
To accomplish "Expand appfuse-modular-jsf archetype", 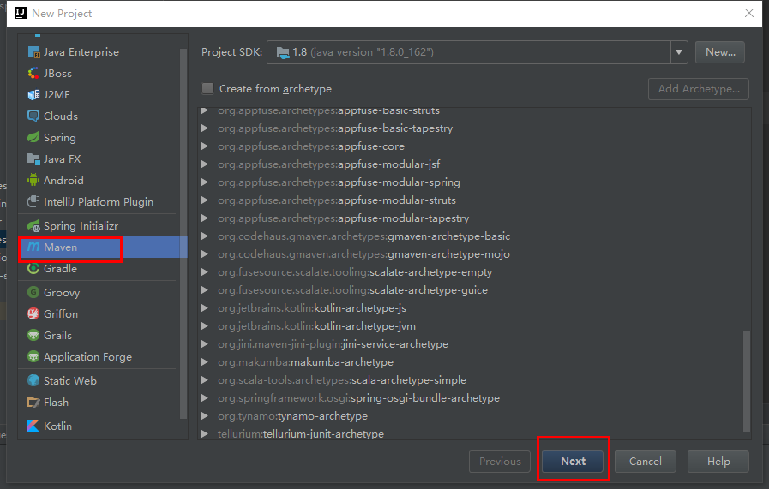I will point(205,164).
